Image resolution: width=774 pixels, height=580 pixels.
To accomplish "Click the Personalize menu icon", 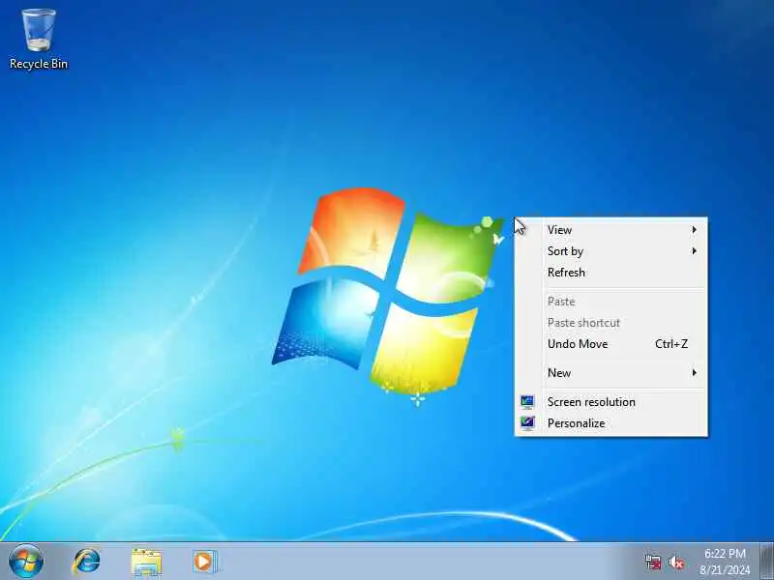I will pyautogui.click(x=527, y=423).
